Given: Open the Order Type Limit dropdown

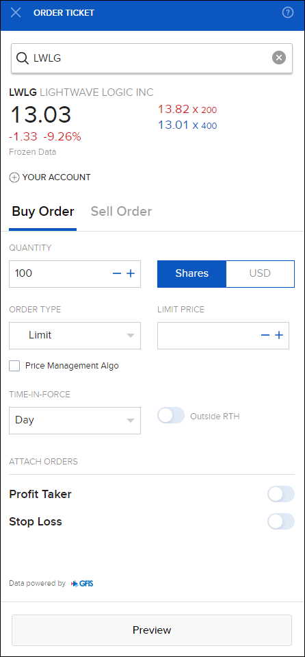Looking at the screenshot, I should coord(75,336).
